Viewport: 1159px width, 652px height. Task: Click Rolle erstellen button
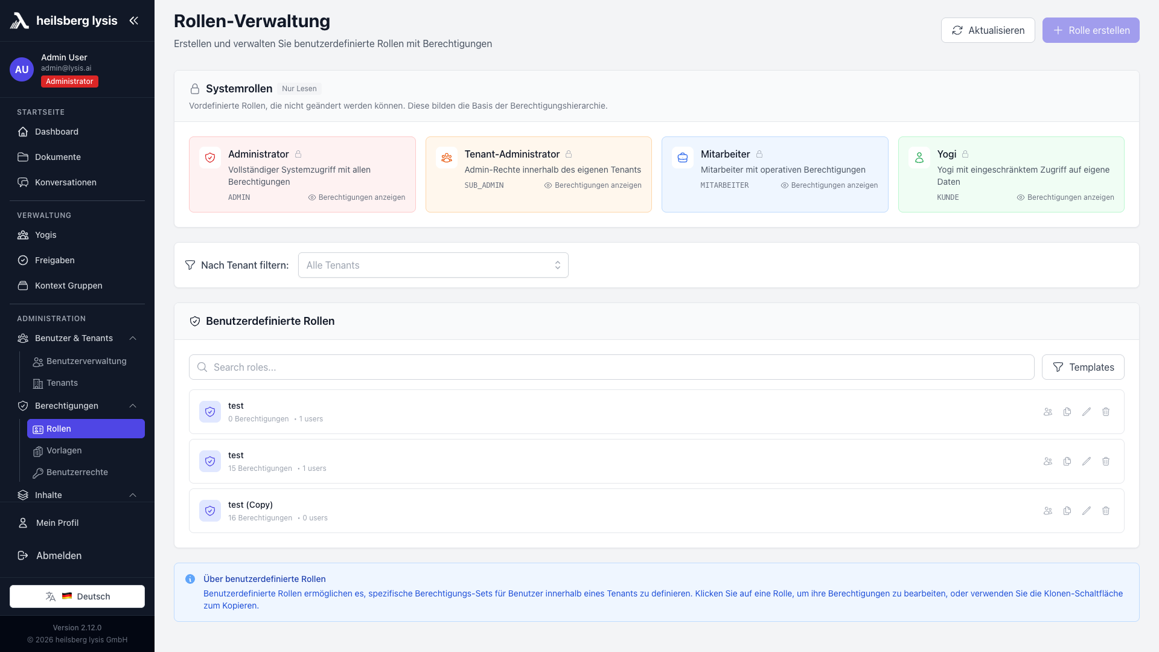pos(1091,30)
